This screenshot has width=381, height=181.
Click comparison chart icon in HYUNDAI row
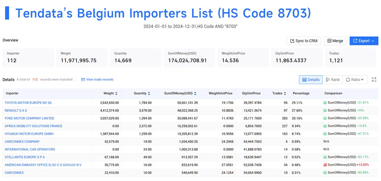(x=325, y=134)
